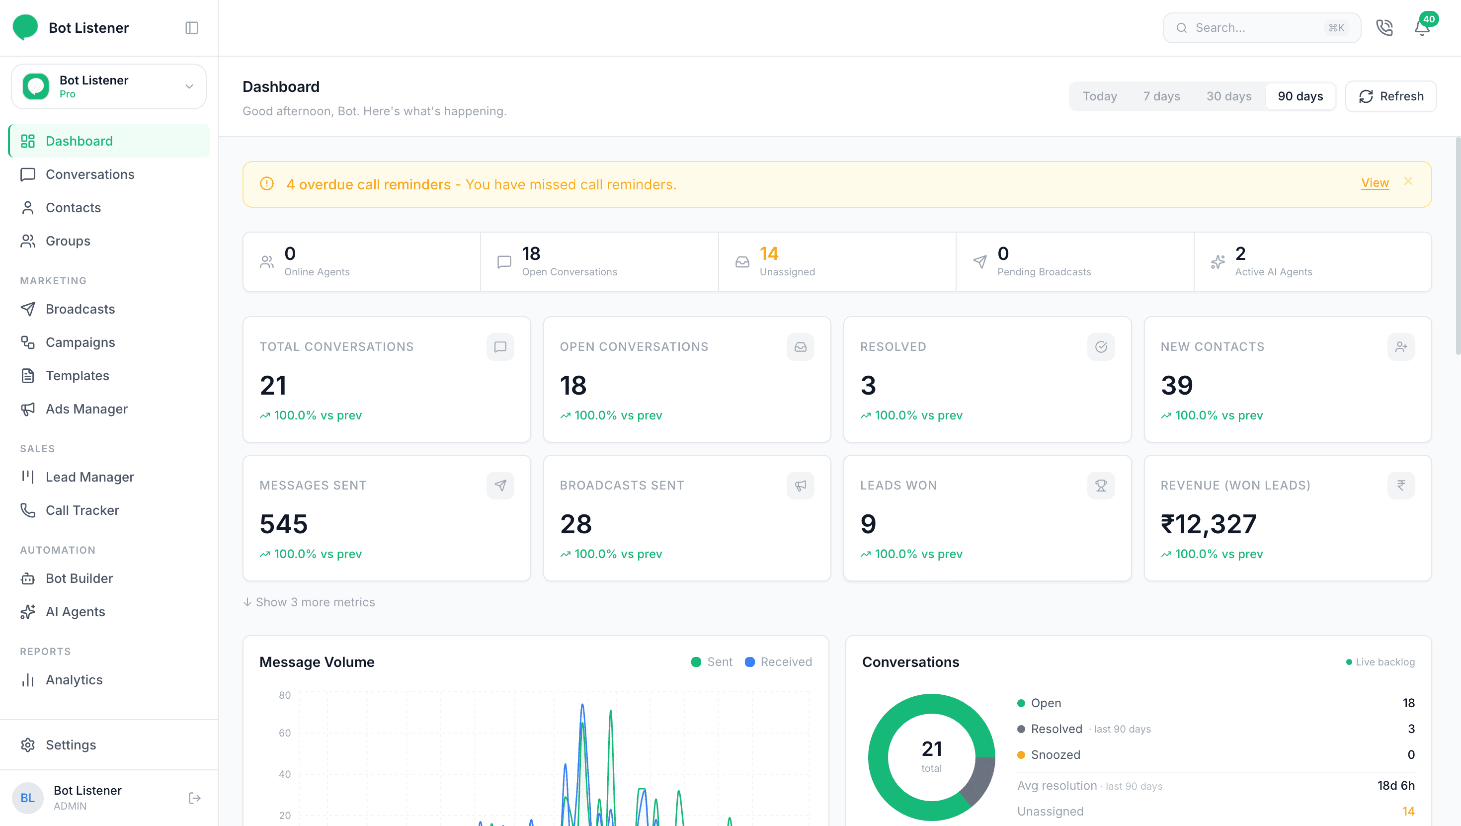Click the BL avatar at sidebar bottom
Image resolution: width=1461 pixels, height=826 pixels.
tap(28, 798)
